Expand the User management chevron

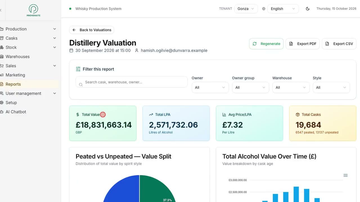click(x=55, y=93)
